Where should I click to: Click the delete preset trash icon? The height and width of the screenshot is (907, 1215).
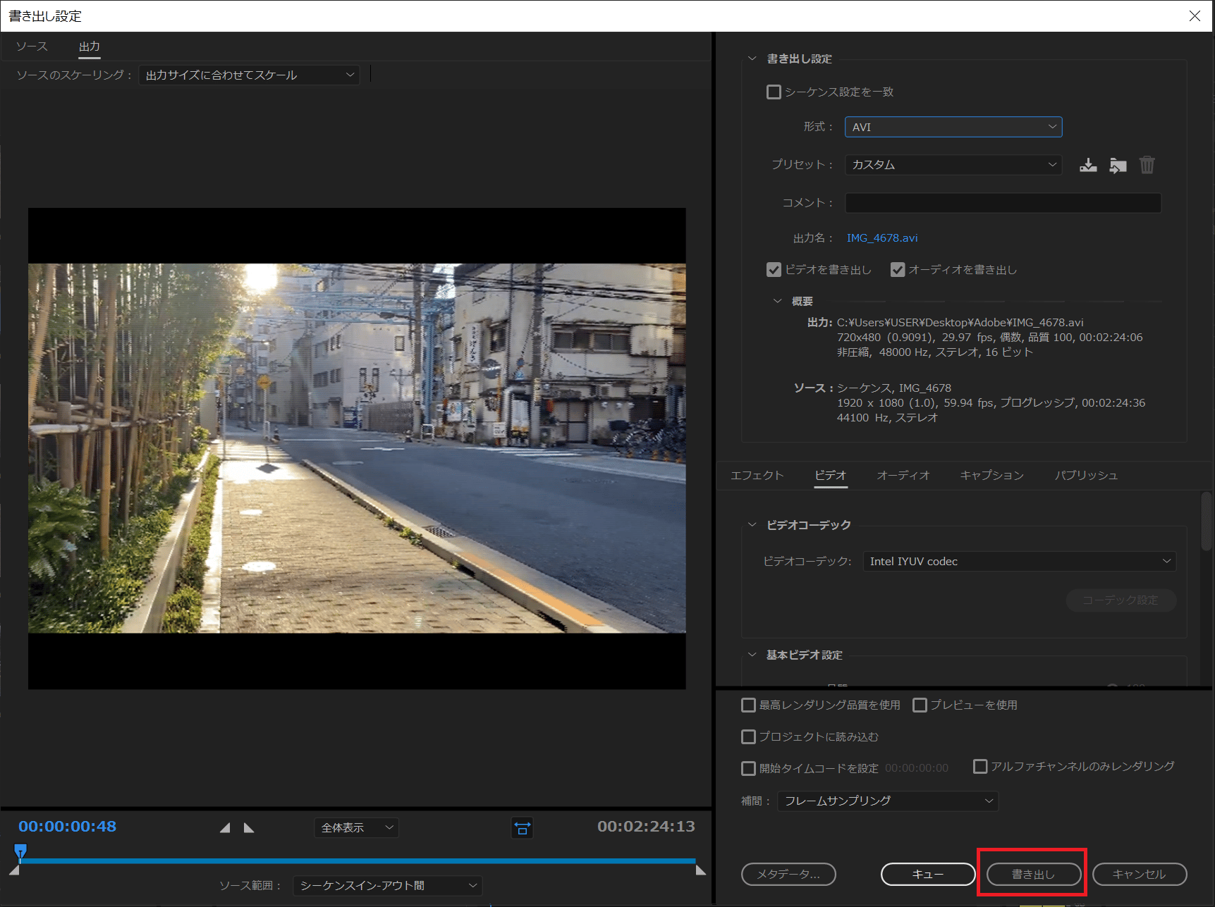pos(1147,165)
